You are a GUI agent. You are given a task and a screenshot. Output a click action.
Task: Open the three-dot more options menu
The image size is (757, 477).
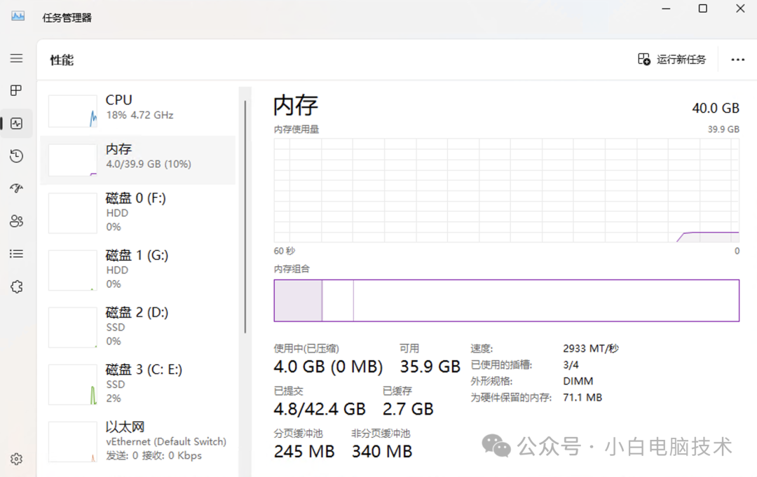coord(737,60)
